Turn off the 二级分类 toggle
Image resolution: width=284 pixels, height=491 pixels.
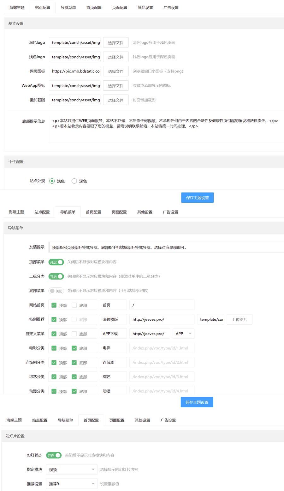tap(56, 276)
